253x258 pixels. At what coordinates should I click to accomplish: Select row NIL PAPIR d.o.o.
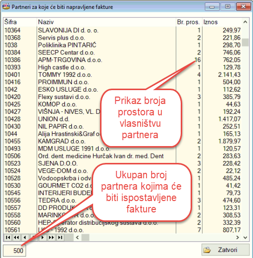(x=122, y=126)
